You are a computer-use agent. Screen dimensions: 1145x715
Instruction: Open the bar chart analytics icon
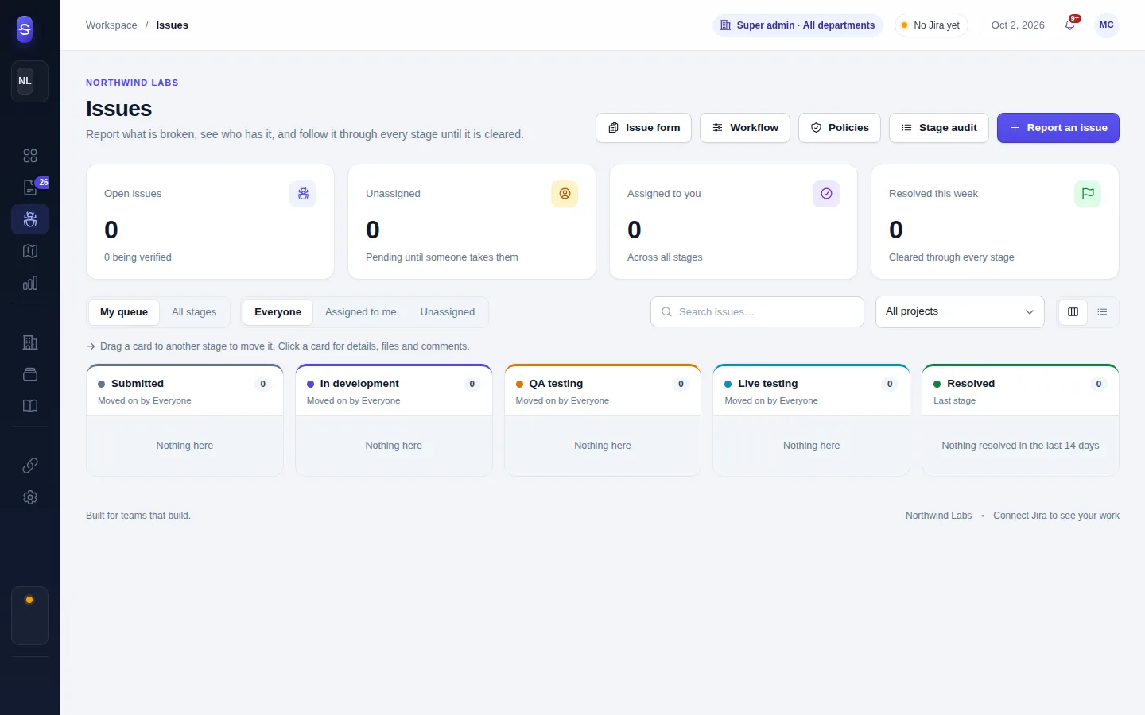(30, 283)
